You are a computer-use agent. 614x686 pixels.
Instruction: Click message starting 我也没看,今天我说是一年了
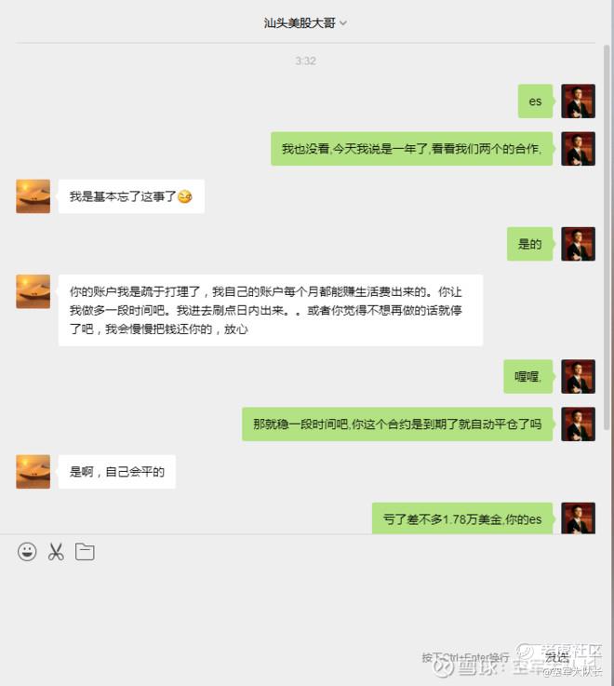point(412,149)
